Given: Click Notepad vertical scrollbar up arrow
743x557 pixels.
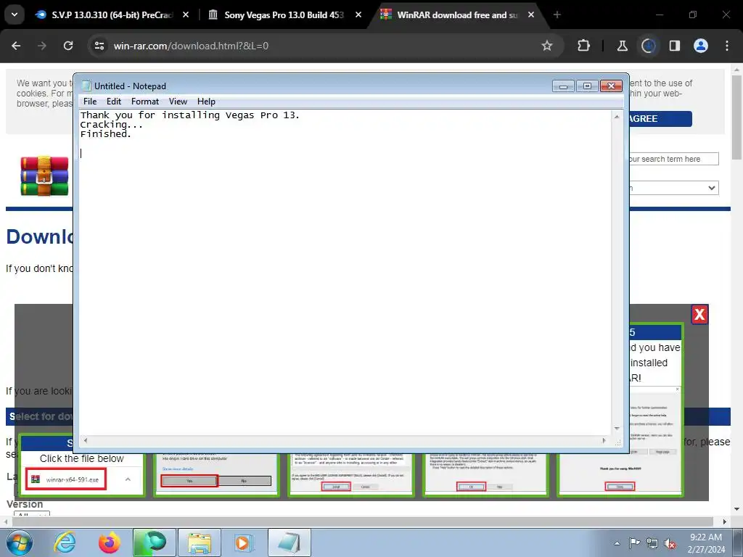Looking at the screenshot, I should pos(617,117).
